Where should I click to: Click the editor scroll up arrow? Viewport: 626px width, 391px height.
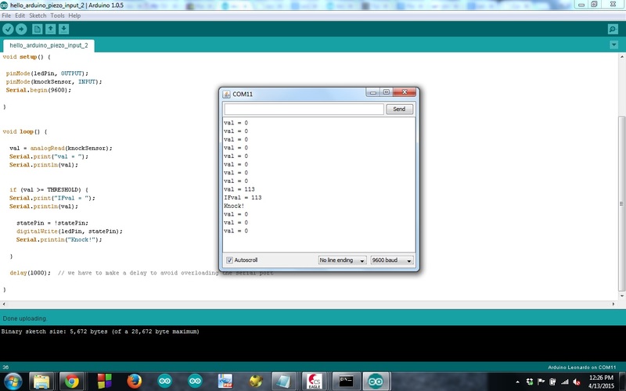[621, 57]
